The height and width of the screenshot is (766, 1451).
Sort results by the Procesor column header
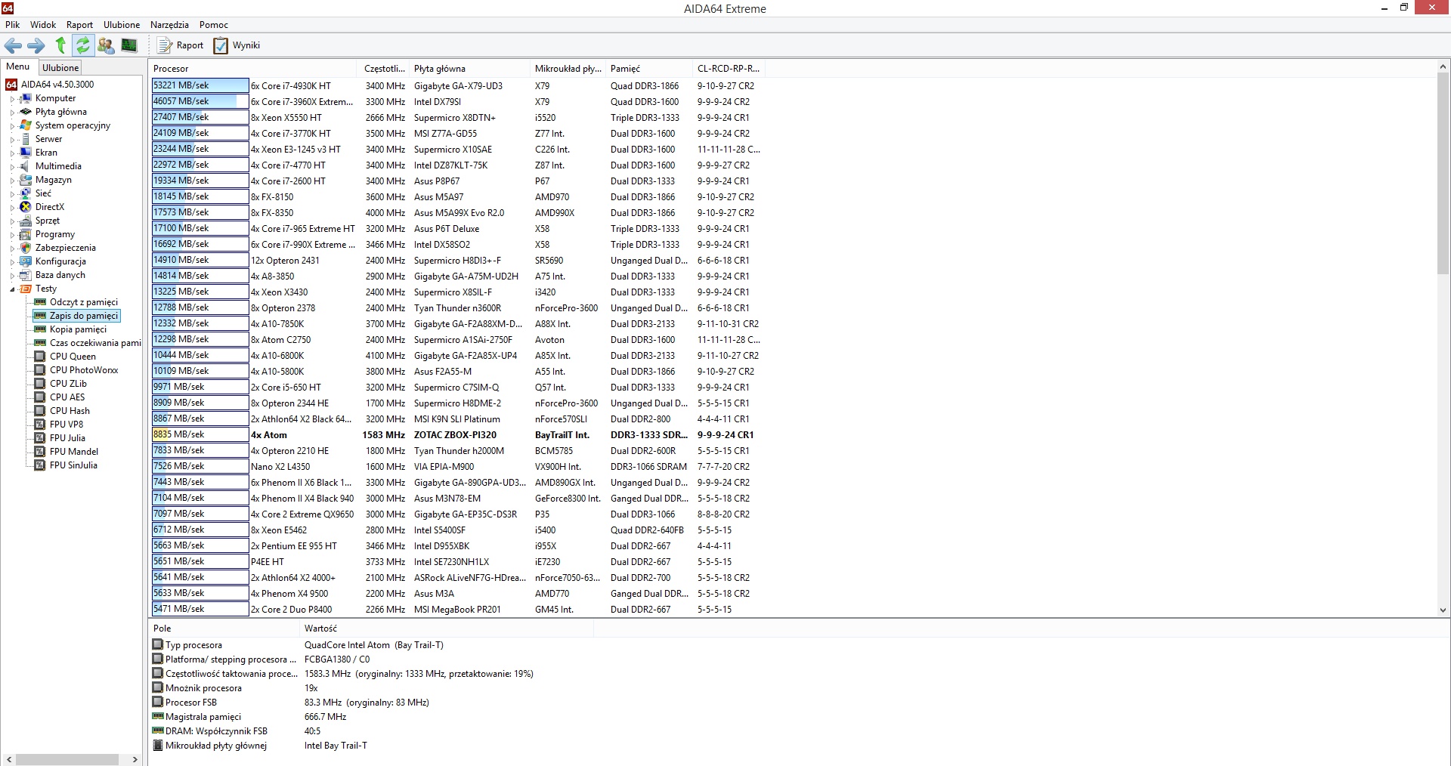coord(252,69)
